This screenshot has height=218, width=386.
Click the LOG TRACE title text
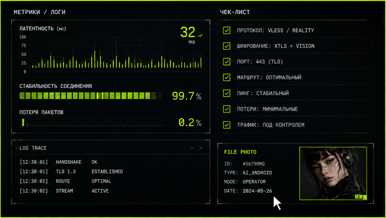pyautogui.click(x=33, y=148)
